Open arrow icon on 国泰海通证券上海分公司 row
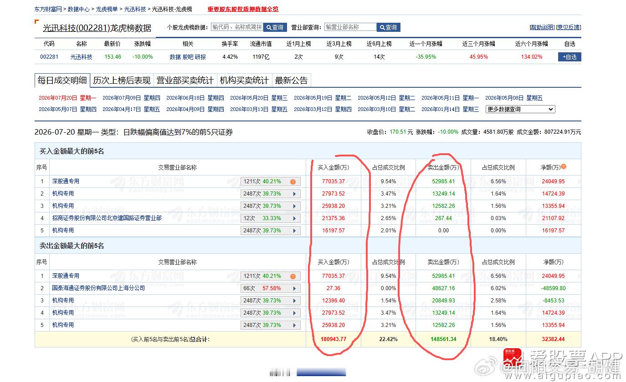The height and width of the screenshot is (382, 626). tap(294, 288)
